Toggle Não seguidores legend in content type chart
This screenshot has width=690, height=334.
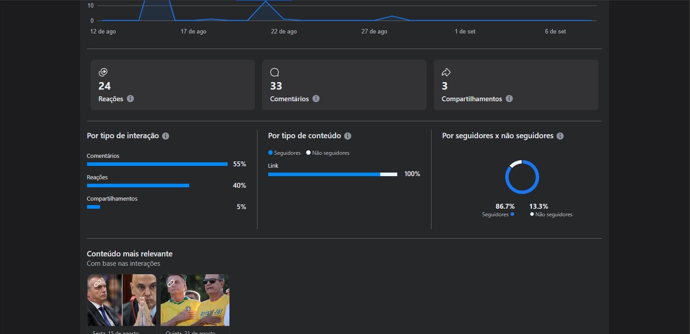[328, 153]
